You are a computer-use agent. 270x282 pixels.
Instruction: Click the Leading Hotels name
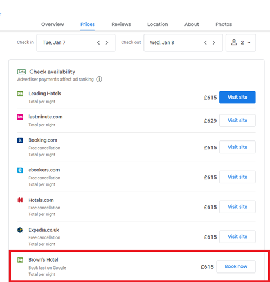point(45,94)
